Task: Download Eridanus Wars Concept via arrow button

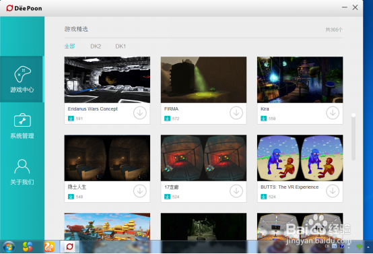Action: (x=140, y=113)
